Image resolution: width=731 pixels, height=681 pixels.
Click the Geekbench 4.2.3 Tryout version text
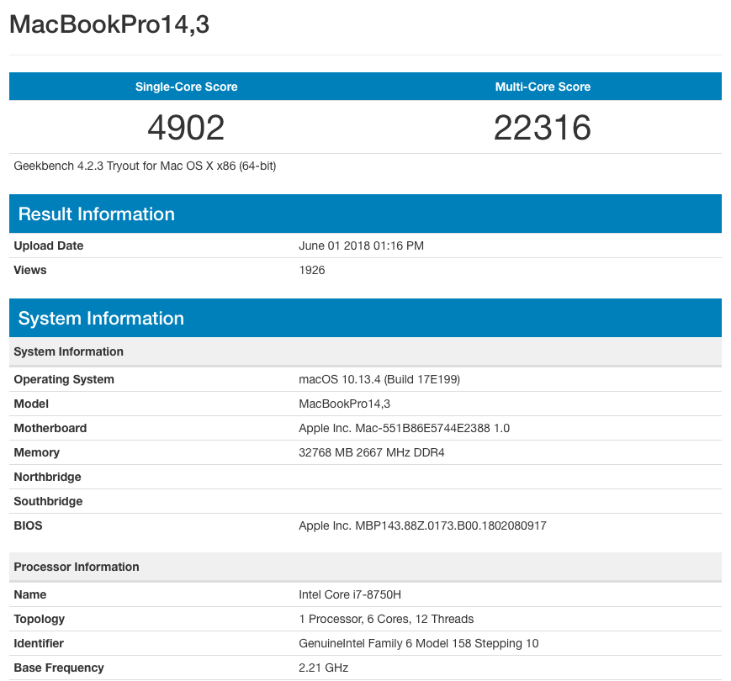145,166
